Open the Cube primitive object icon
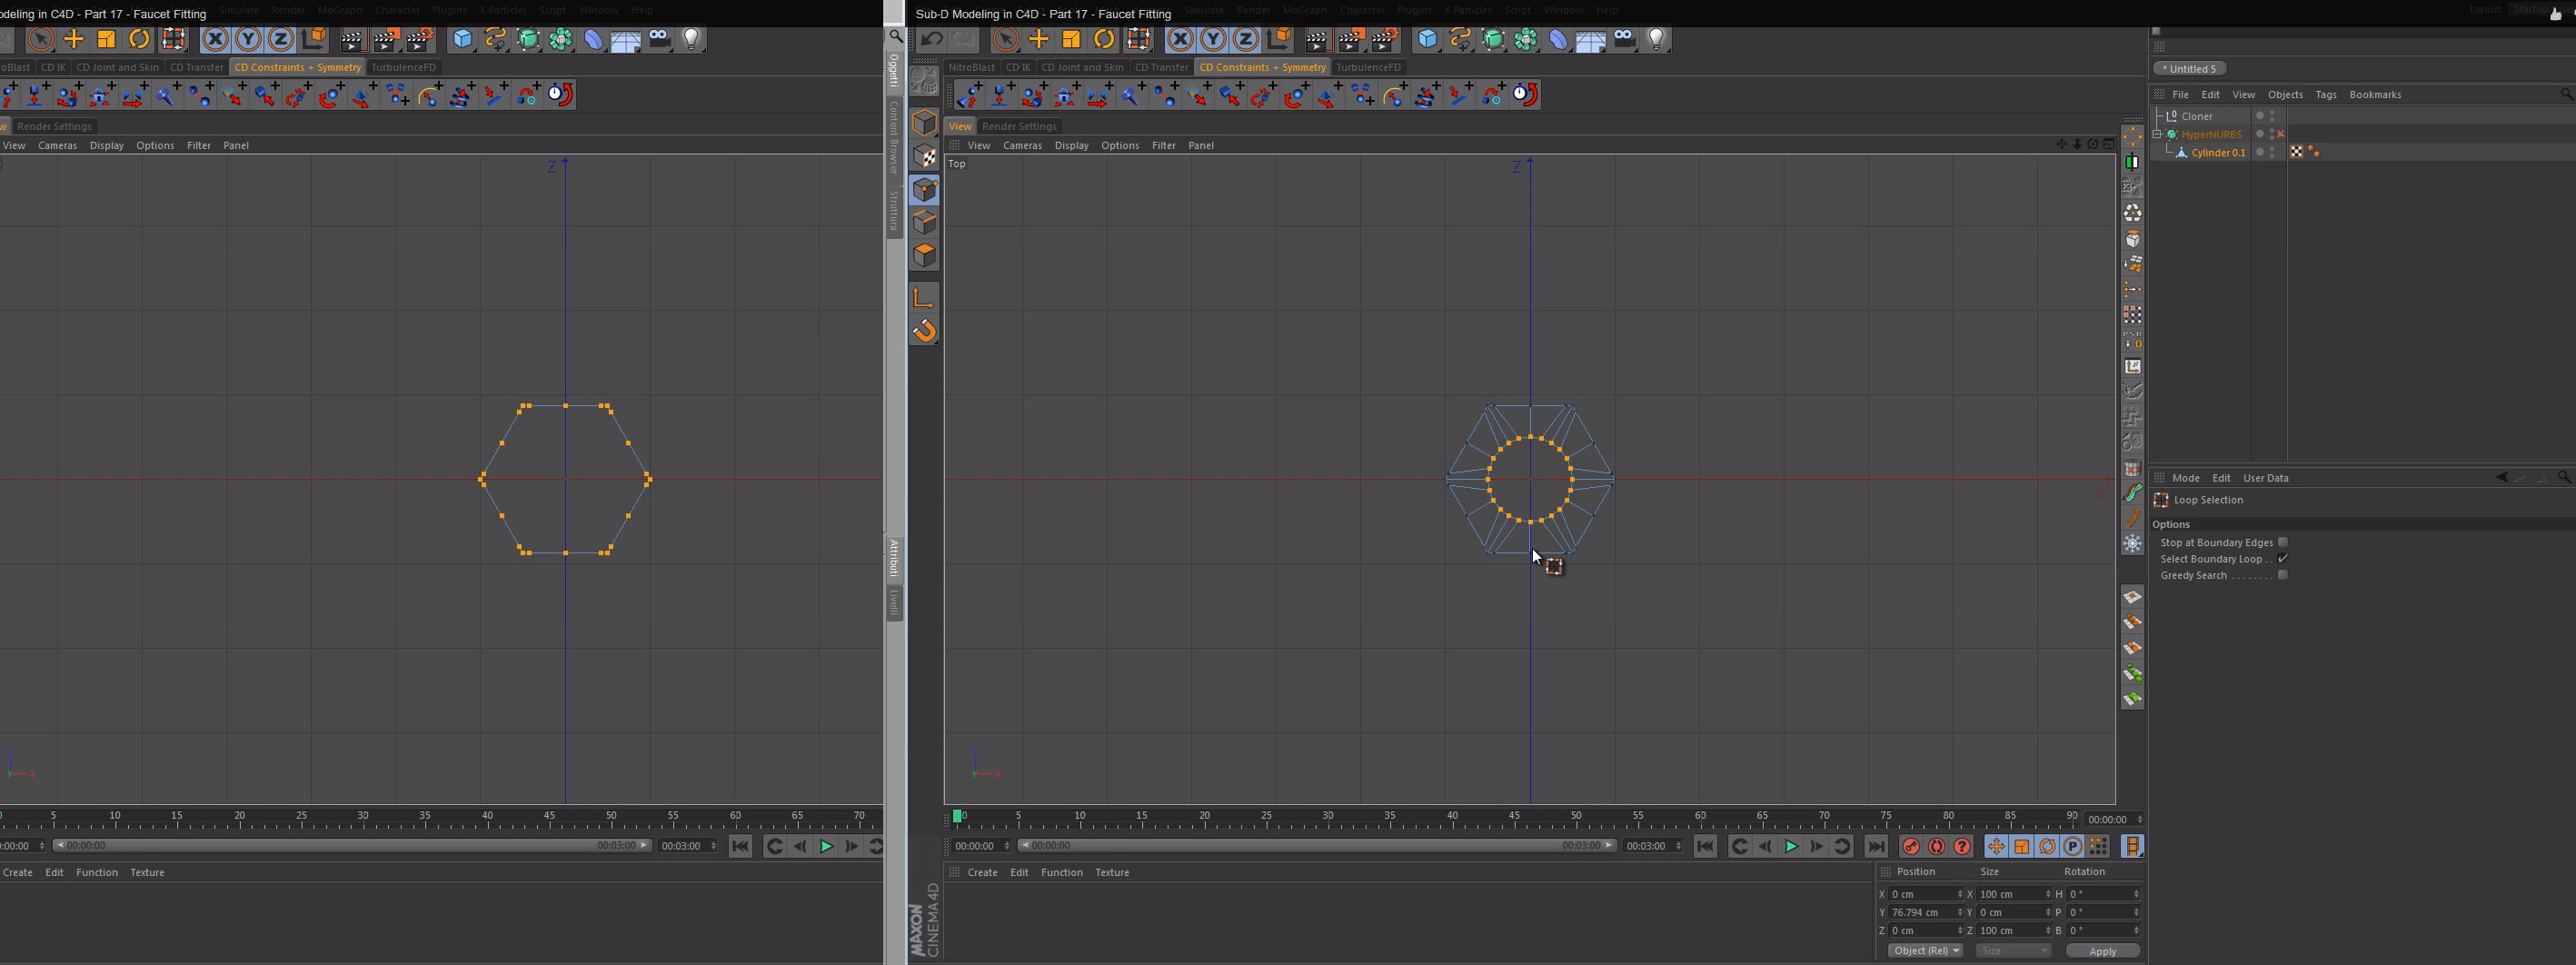The image size is (2576, 965). coord(1427,39)
